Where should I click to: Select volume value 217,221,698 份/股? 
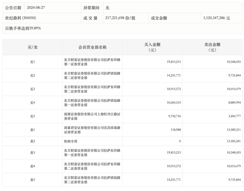point(120,18)
